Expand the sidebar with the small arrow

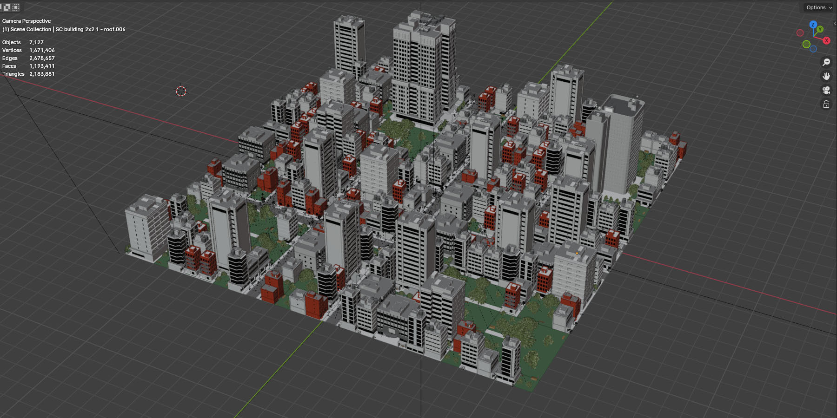[x=835, y=23]
